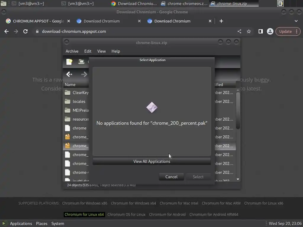
Task: Open Chrome profile avatar
Action: [x=270, y=31]
